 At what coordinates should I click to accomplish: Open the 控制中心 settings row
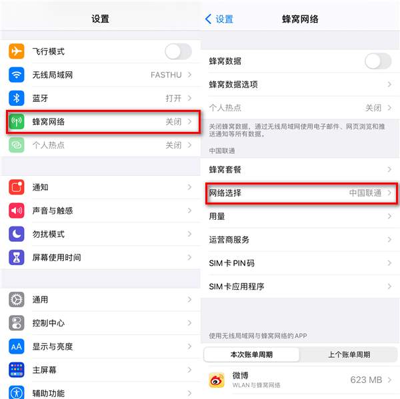pyautogui.click(x=100, y=323)
